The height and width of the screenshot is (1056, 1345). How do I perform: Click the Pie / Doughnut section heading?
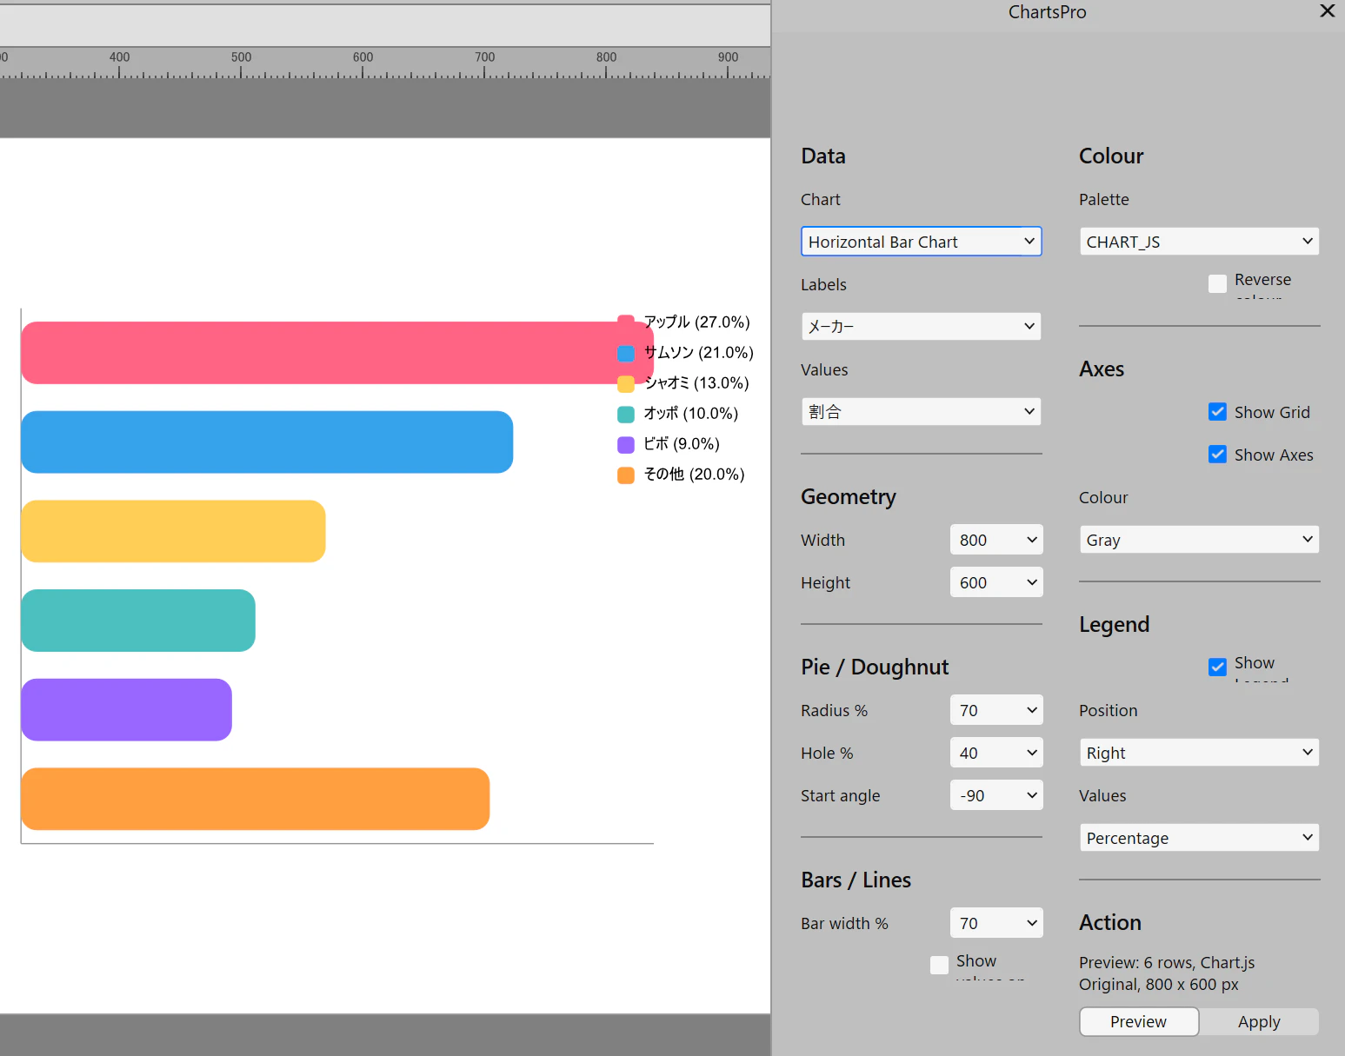(875, 667)
